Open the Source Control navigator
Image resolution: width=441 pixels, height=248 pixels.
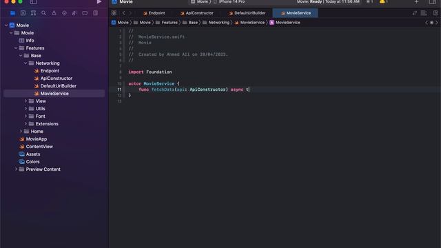coord(23,13)
